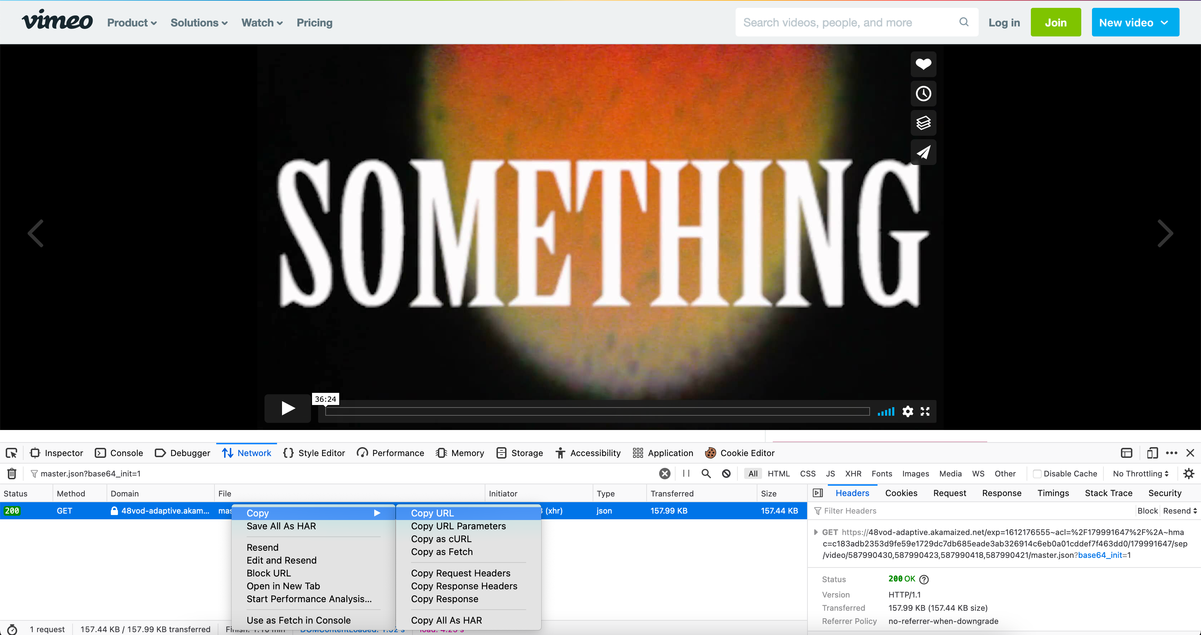Expand the GET request URL disclosure triangle
1201x635 pixels.
(815, 532)
